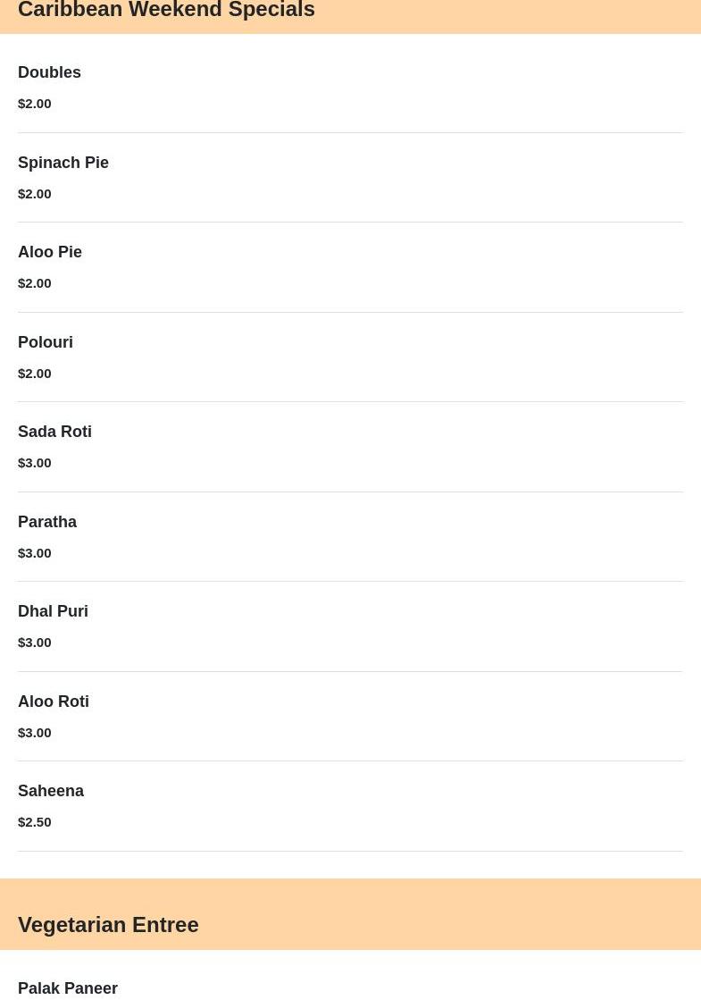Viewport: 701px width, 1000px height.
Task: Select the Palak Paneer entree
Action: [x=68, y=987]
